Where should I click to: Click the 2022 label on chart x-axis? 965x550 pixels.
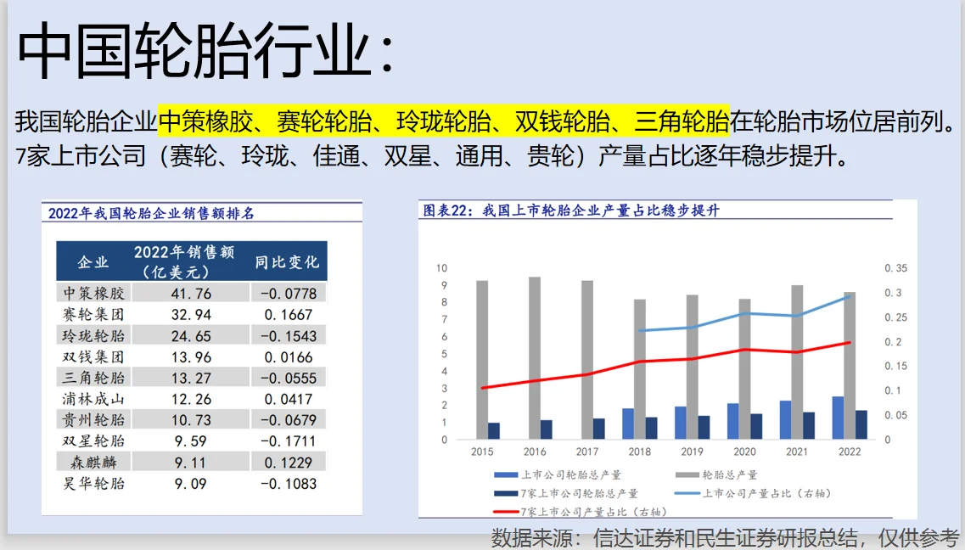point(850,452)
